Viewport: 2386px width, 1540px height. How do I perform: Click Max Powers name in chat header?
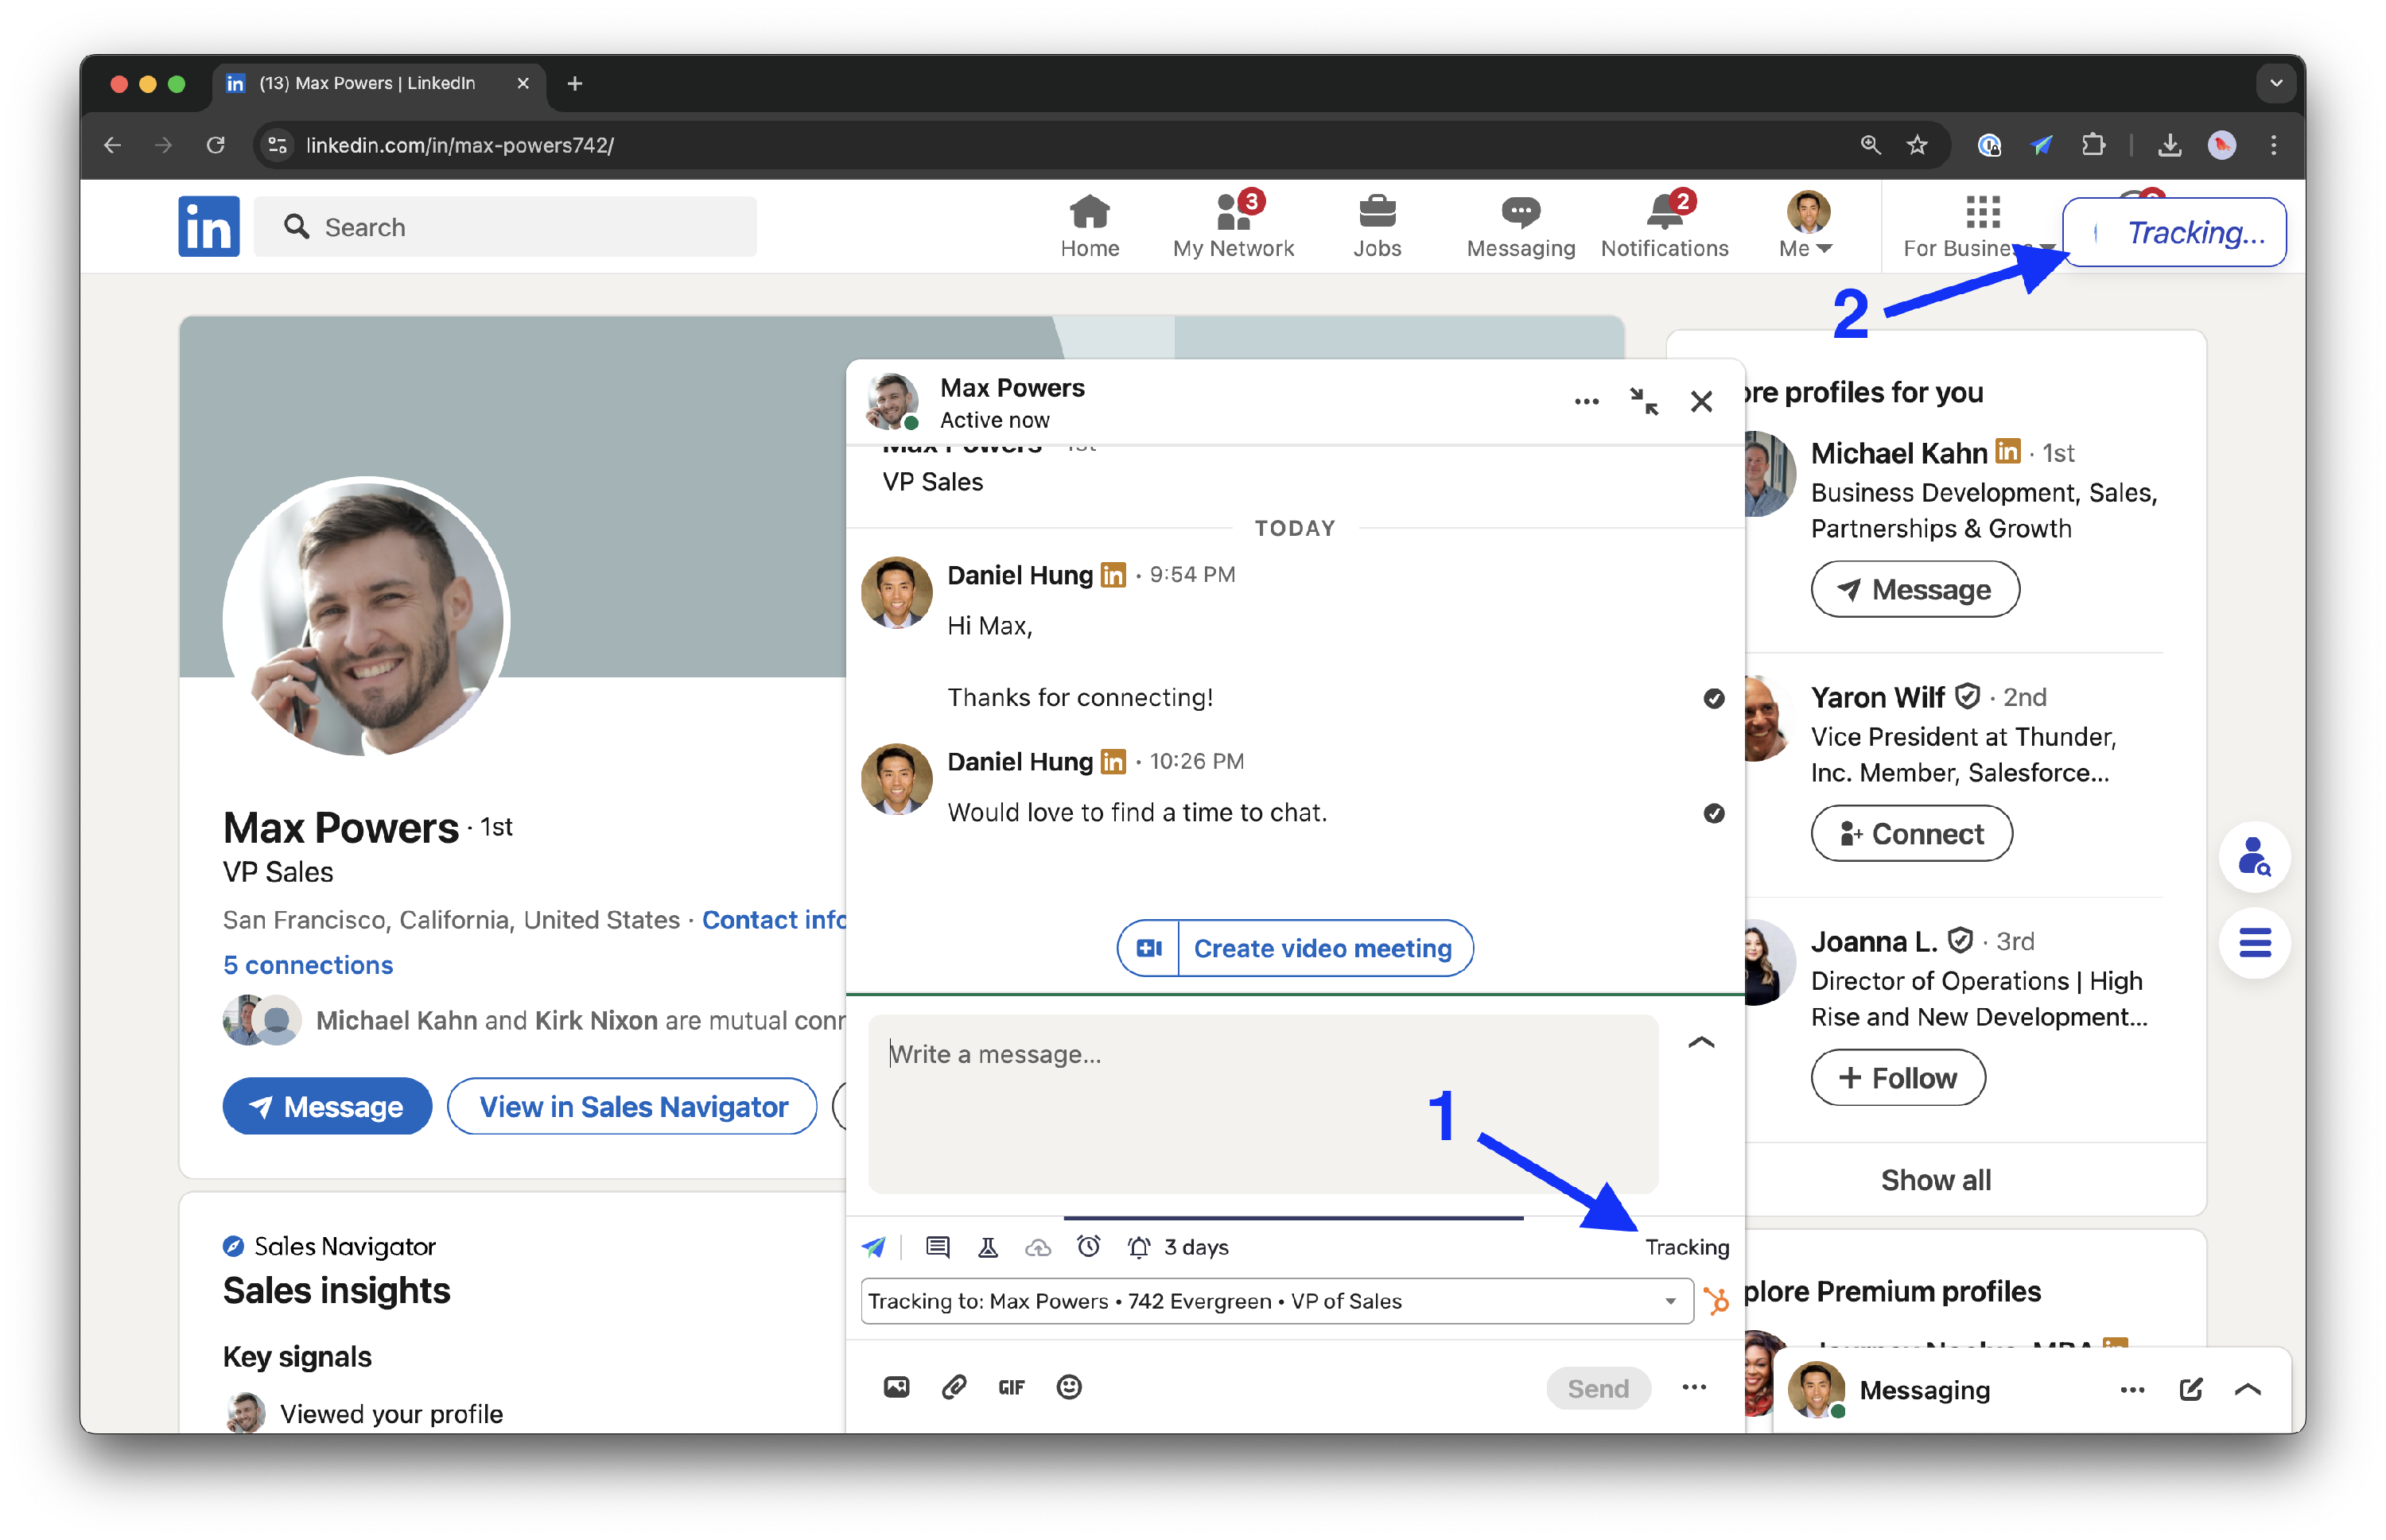click(x=1012, y=387)
